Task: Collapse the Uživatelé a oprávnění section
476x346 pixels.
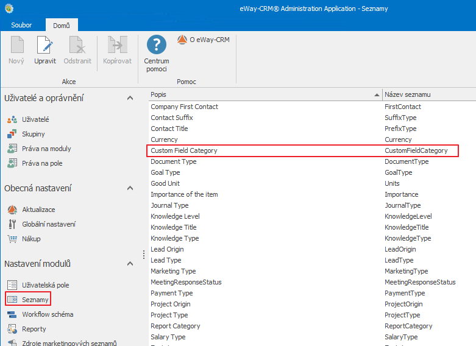Action: (x=130, y=98)
